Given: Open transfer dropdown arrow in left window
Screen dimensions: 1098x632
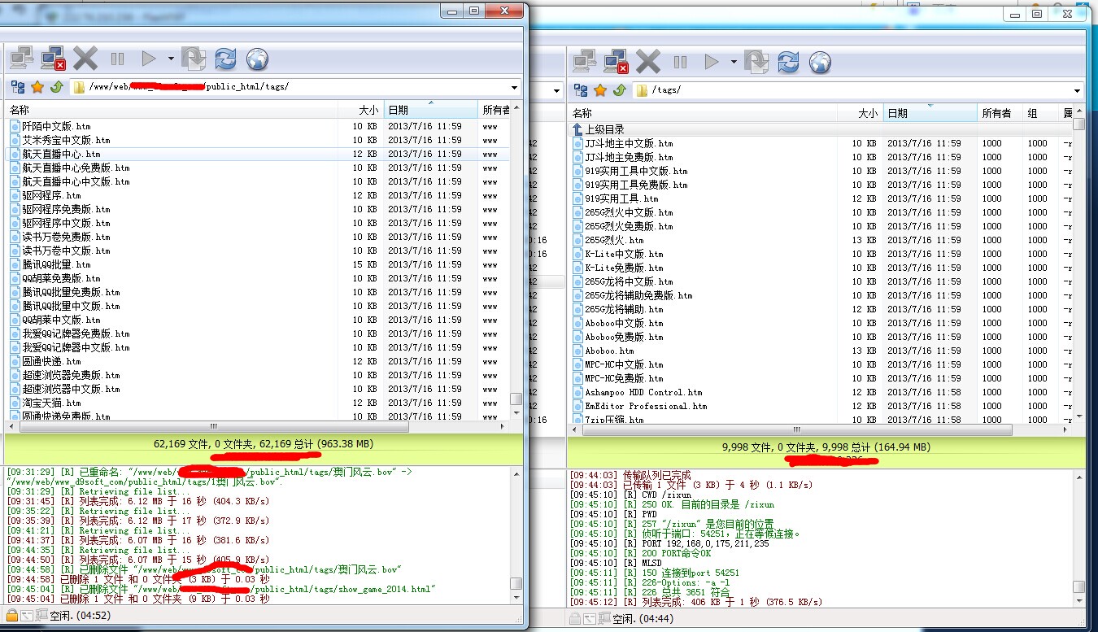Looking at the screenshot, I should tap(171, 59).
